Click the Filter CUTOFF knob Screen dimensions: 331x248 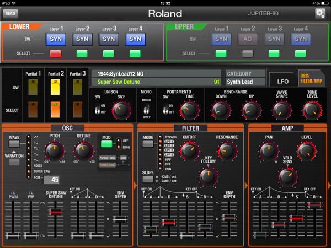pos(189,151)
